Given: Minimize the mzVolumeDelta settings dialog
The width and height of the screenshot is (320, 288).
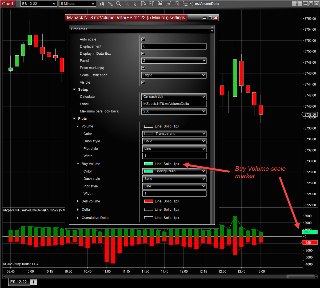Looking at the screenshot, I should [x=205, y=18].
